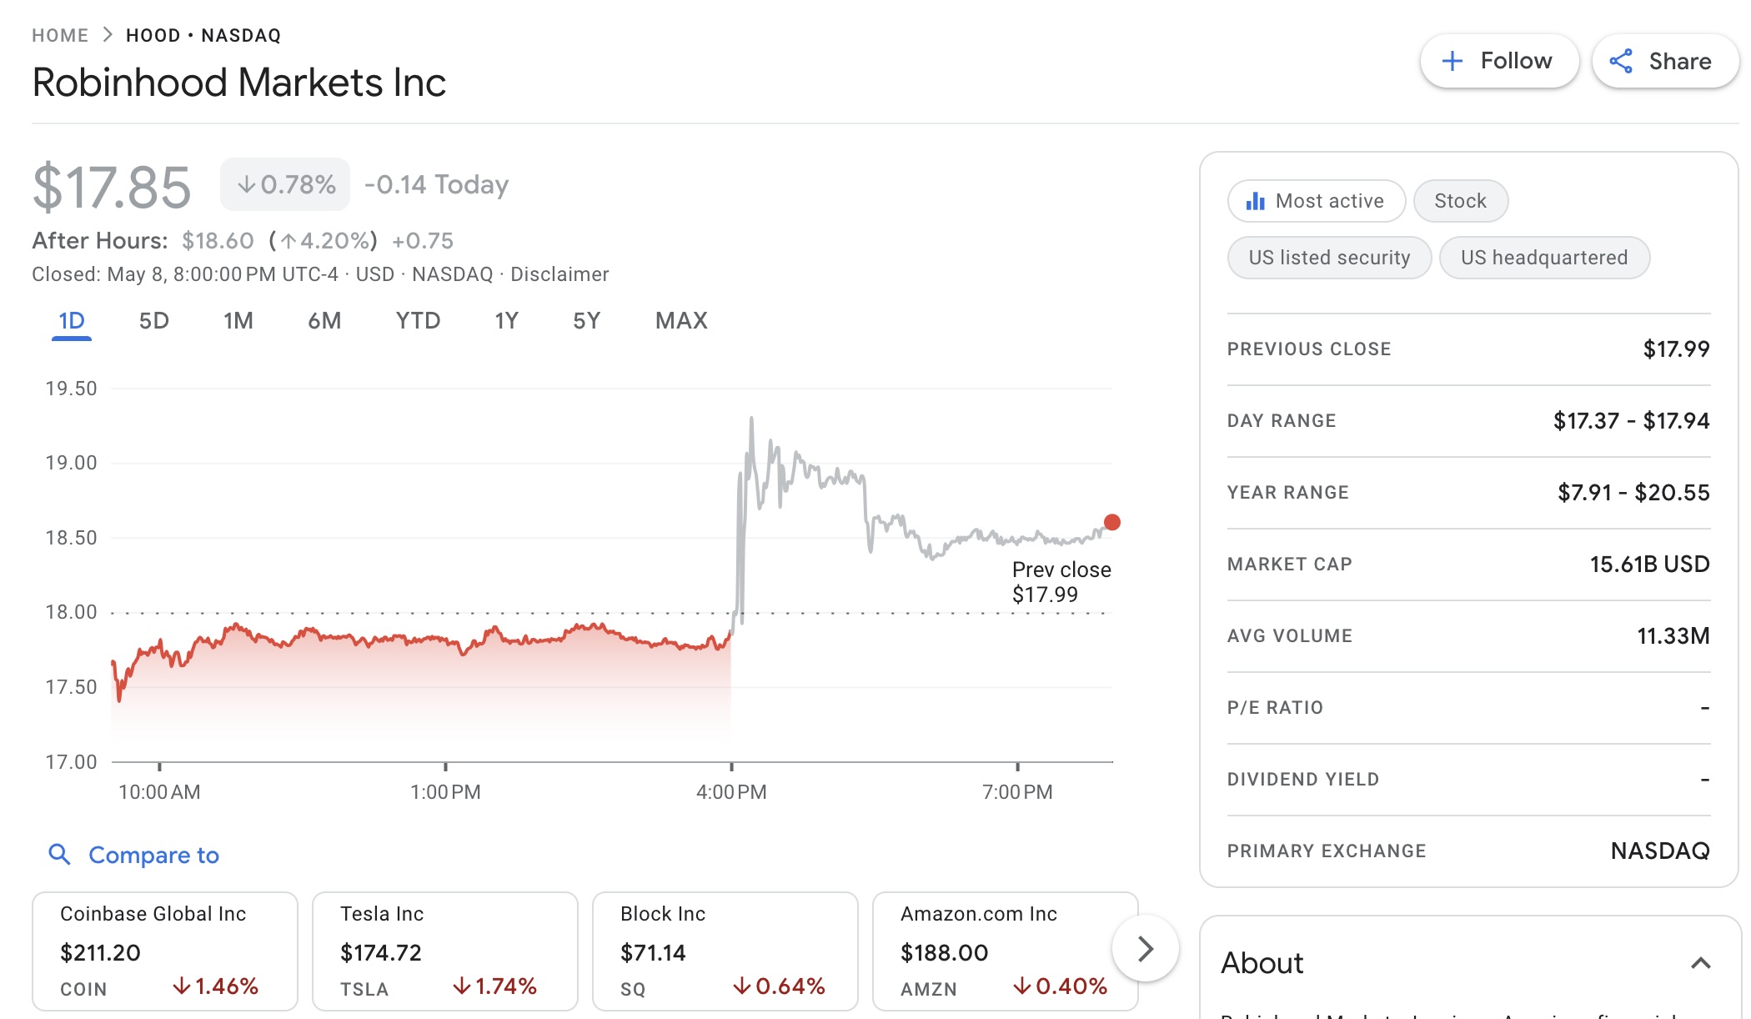1751x1019 pixels.
Task: Select the 1Y range tab
Action: [506, 321]
